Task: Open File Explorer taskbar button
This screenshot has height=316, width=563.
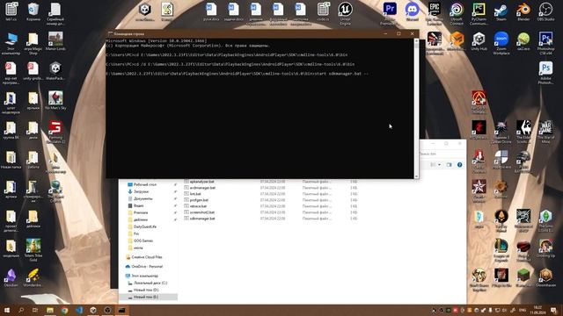Action: (50, 310)
